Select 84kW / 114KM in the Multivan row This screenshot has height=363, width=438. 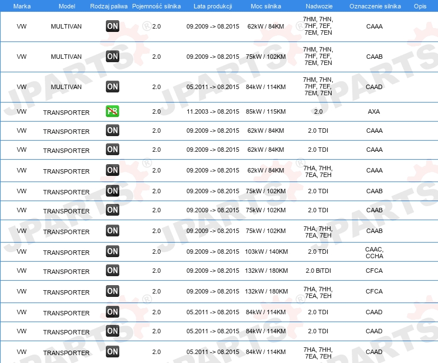(265, 87)
